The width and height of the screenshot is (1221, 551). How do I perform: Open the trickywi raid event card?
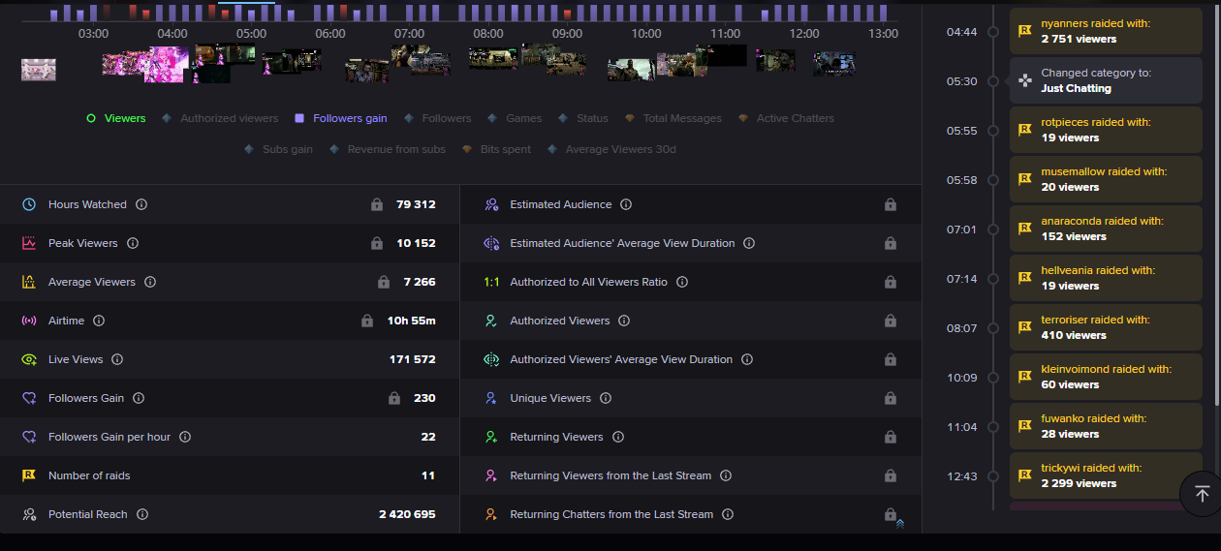(x=1106, y=475)
